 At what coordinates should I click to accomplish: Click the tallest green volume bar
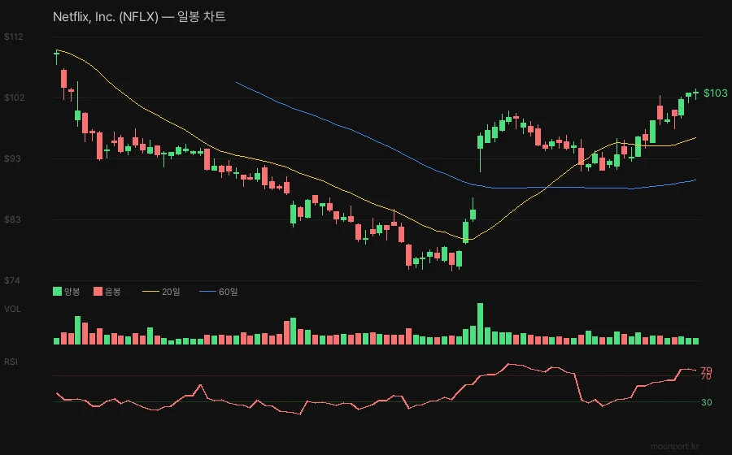[481, 323]
